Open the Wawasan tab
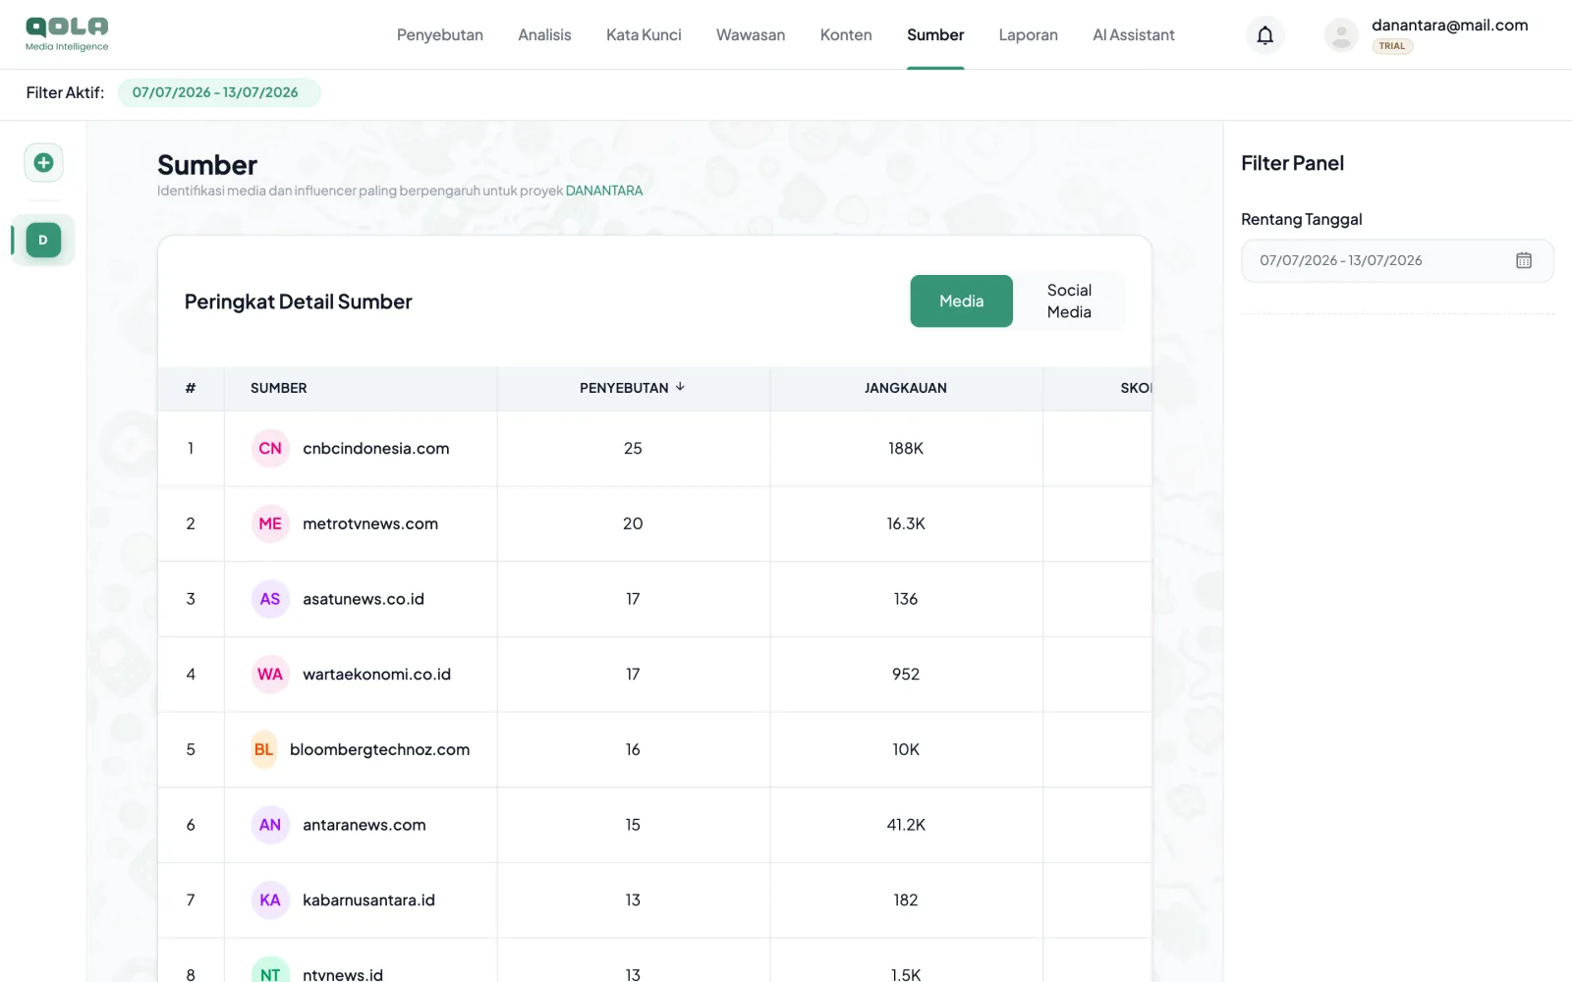This screenshot has width=1572, height=982. [751, 35]
